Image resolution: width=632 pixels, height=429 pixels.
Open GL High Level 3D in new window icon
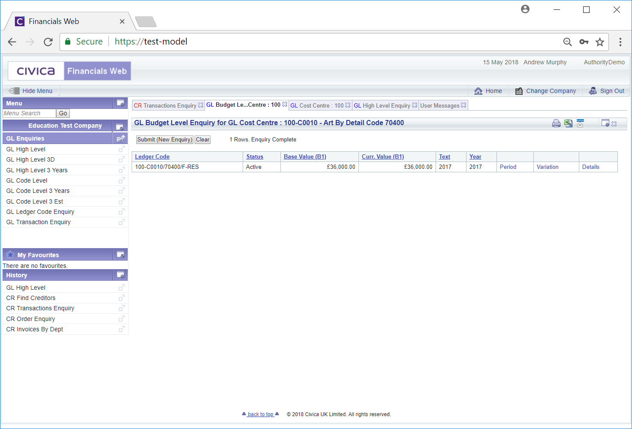coord(122,159)
